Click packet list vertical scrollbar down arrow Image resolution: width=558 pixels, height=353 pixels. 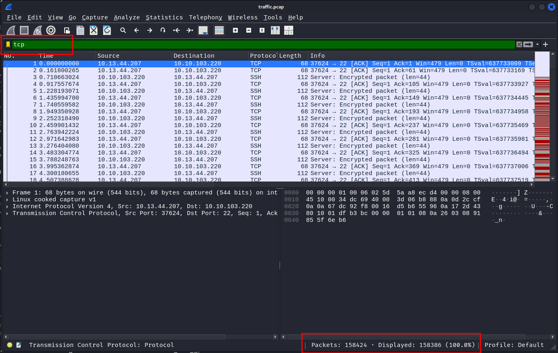pyautogui.click(x=553, y=179)
